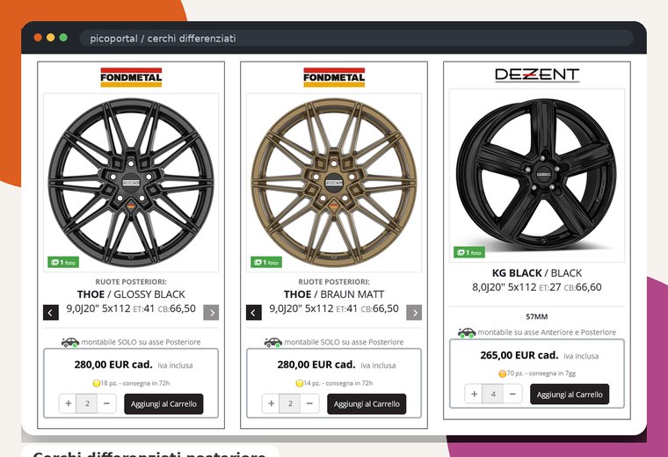Screen dimensions: 668x457
Task: Open the bronze THOE Braun Matt wheel image
Action: point(334,182)
